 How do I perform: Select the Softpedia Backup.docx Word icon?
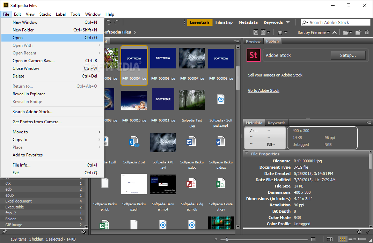220,141
